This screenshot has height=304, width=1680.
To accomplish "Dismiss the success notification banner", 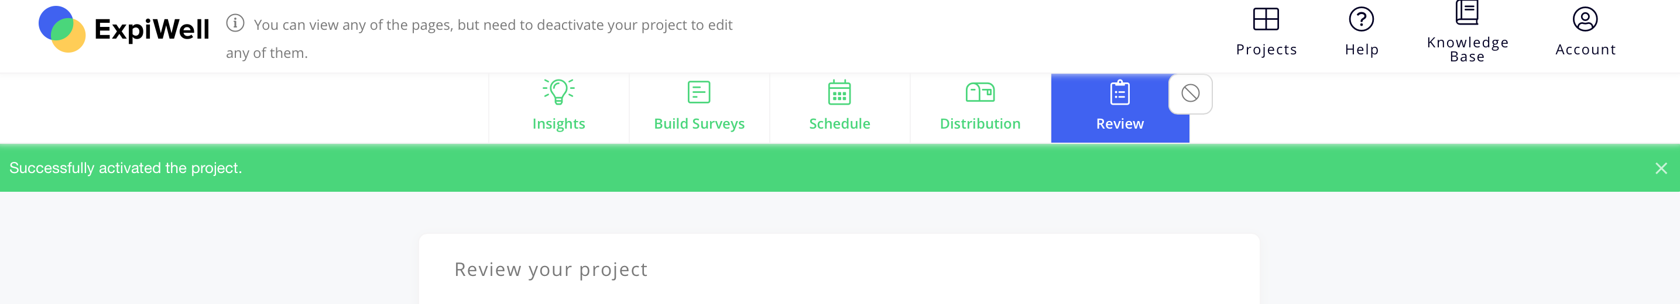I will [1661, 168].
